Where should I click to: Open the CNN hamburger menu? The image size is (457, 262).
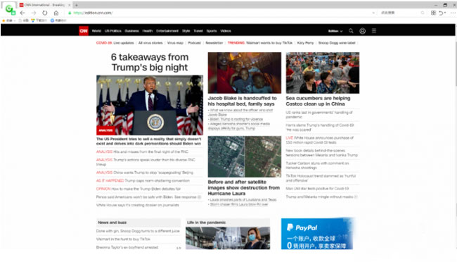tap(374, 31)
